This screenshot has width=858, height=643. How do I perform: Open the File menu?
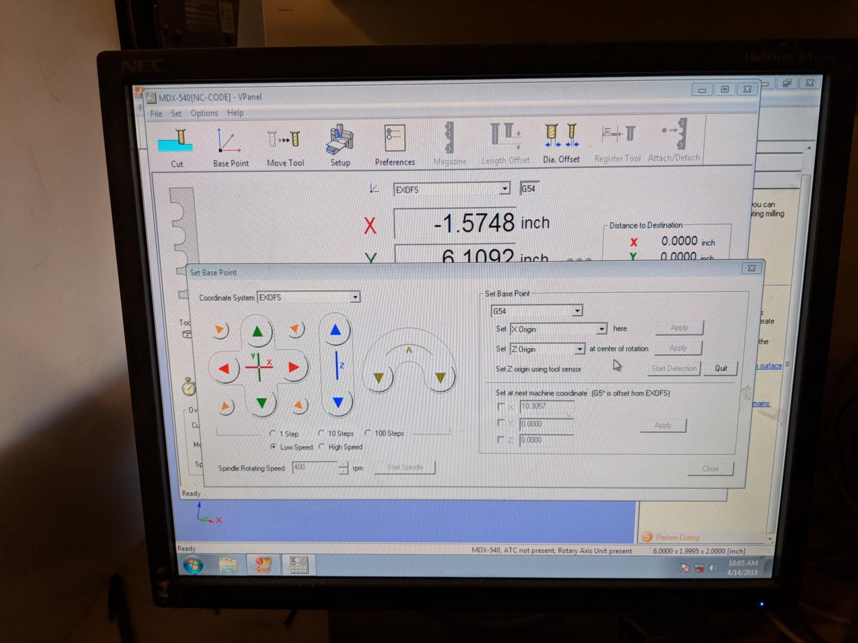click(156, 114)
